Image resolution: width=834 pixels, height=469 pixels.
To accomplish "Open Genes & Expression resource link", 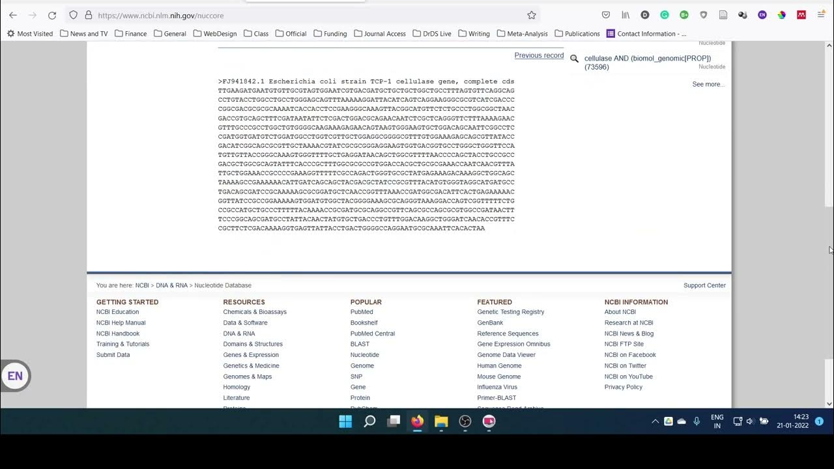I will (251, 355).
